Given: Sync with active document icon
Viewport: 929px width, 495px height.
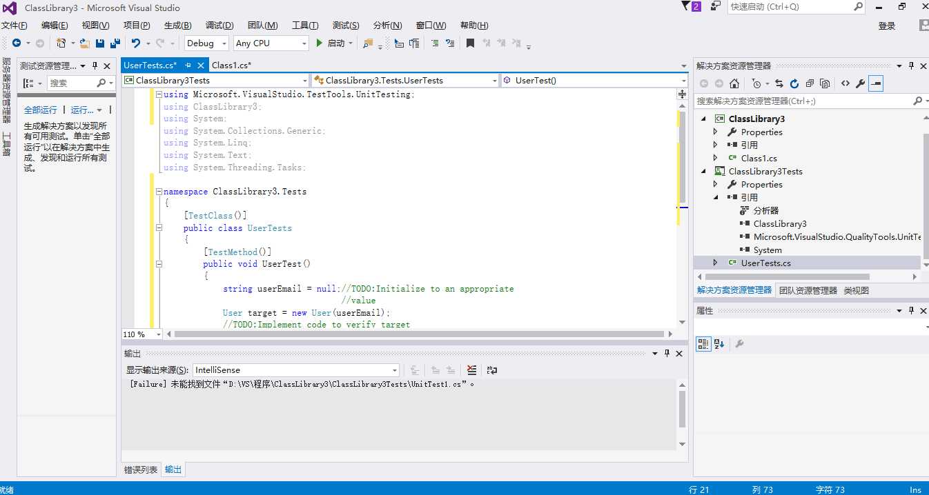Looking at the screenshot, I should click(779, 83).
